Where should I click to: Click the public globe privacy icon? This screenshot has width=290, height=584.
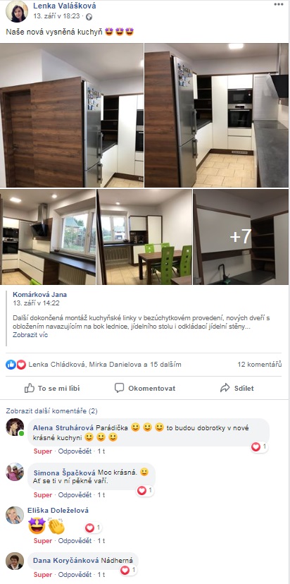click(x=89, y=17)
